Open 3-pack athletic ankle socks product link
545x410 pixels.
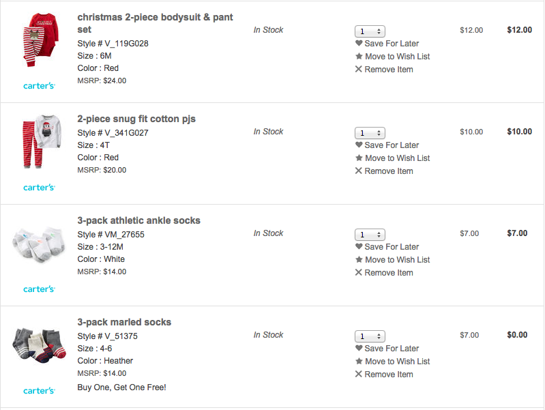click(139, 220)
